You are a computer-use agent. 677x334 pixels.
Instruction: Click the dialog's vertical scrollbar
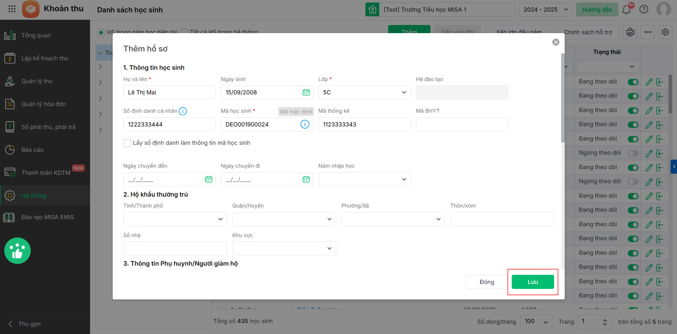coord(563,99)
